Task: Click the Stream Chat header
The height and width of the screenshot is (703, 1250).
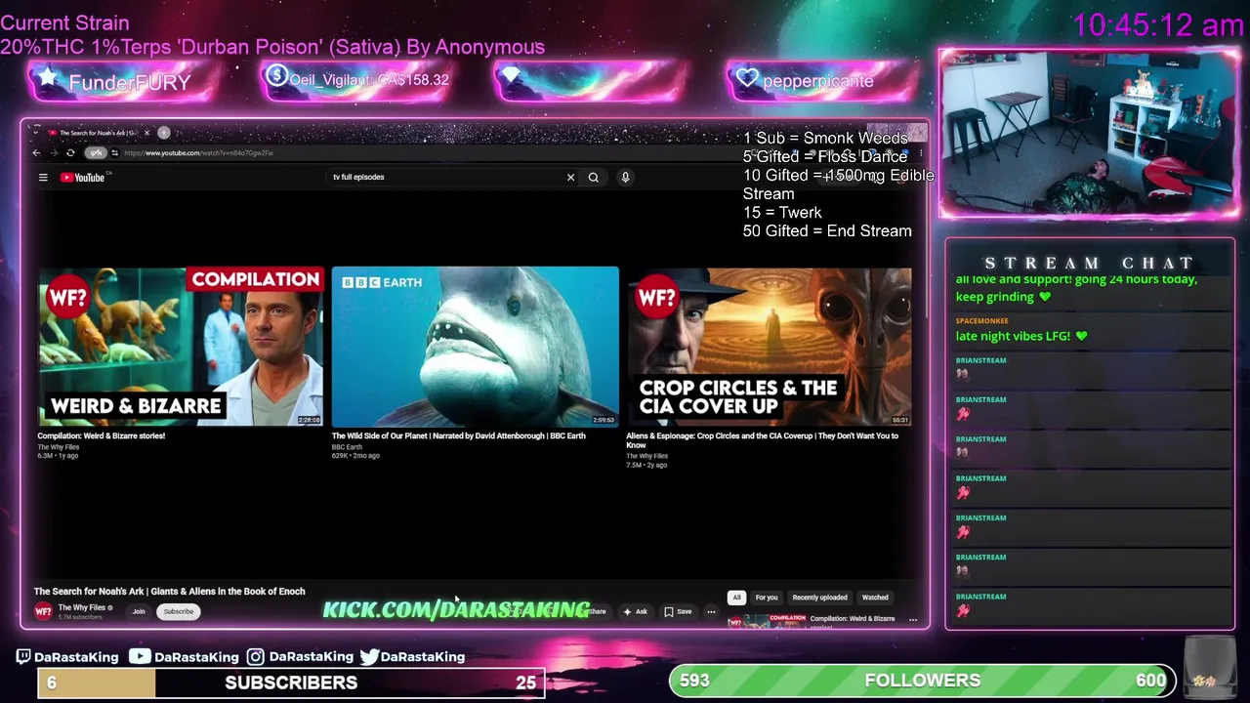Action: [x=1089, y=263]
